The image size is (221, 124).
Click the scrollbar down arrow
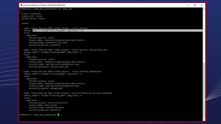[x=204, y=120]
